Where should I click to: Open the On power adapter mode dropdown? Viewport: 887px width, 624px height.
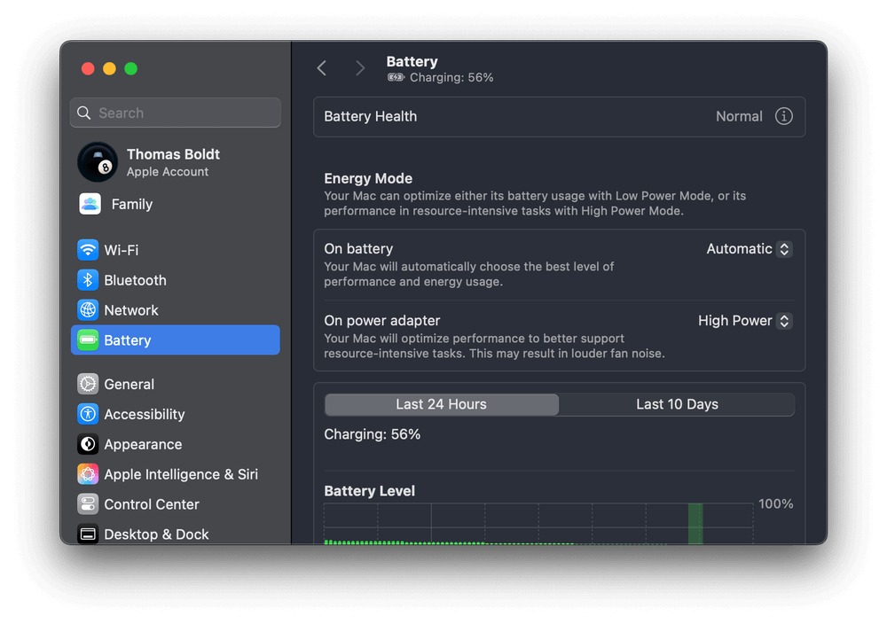click(744, 321)
